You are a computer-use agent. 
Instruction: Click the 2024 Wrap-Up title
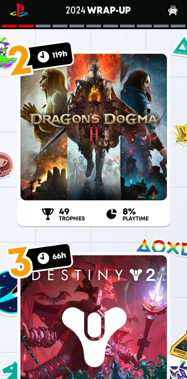point(98,10)
